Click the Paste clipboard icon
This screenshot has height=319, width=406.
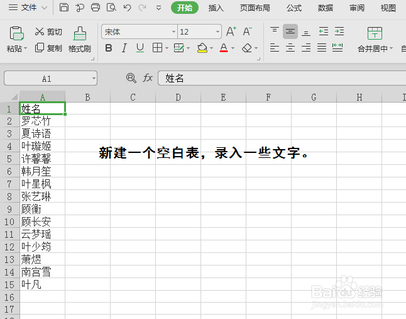coord(16,33)
